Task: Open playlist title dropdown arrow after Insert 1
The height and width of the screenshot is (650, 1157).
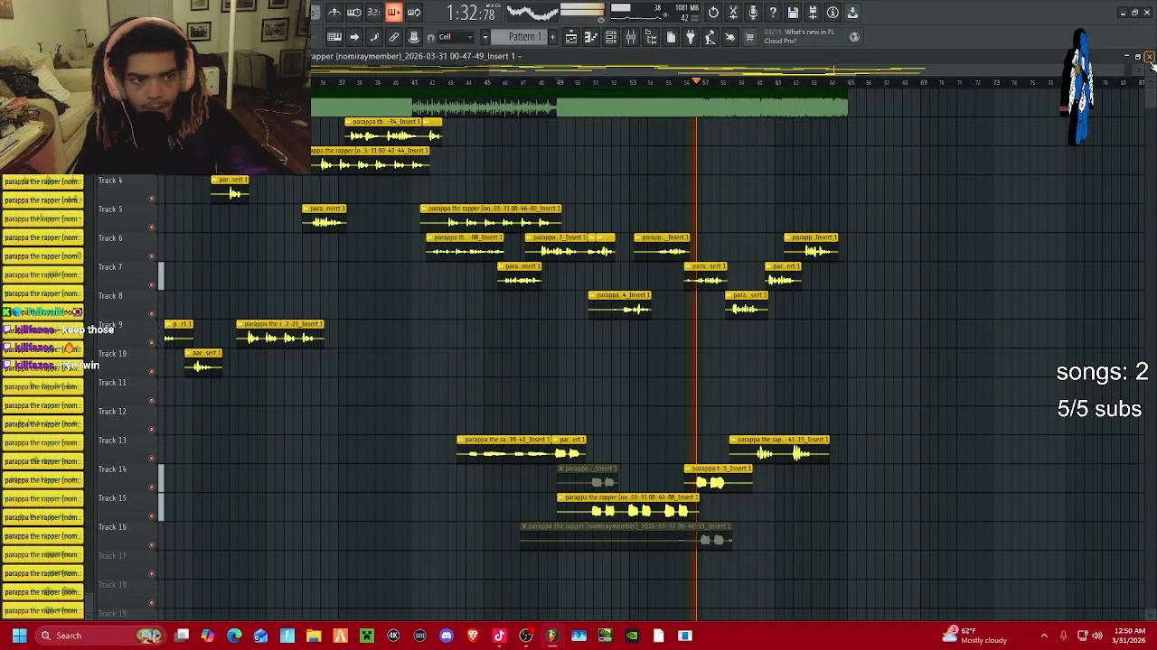Action: click(x=520, y=56)
